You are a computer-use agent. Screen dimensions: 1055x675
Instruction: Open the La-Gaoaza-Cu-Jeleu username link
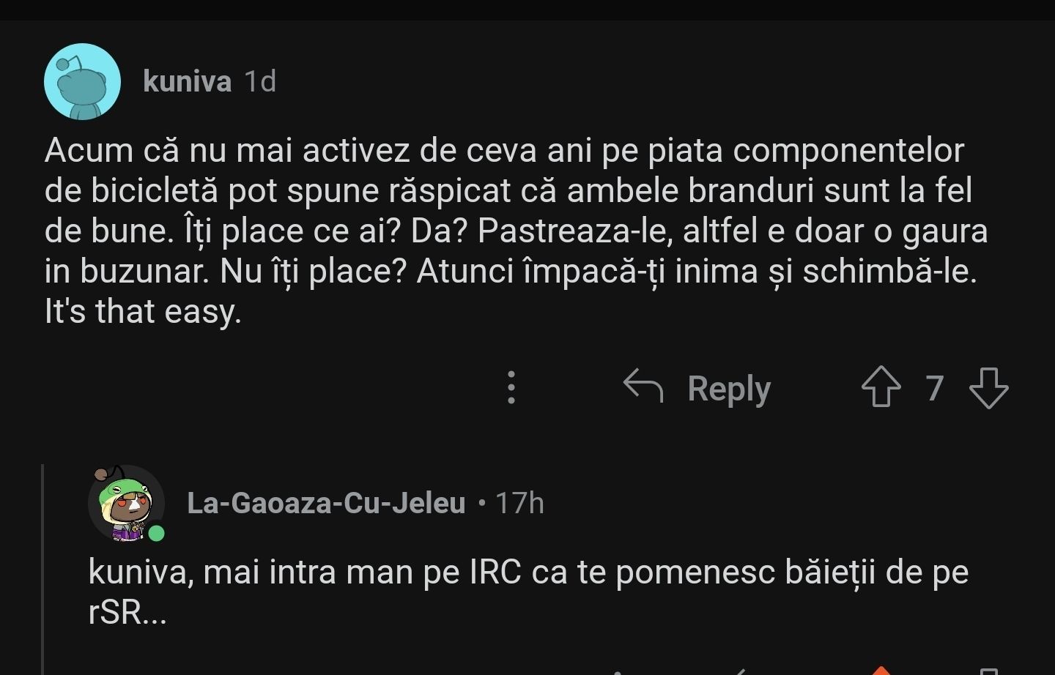(x=326, y=503)
